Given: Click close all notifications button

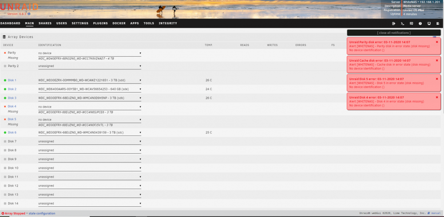Looking at the screenshot, I should point(393,33).
